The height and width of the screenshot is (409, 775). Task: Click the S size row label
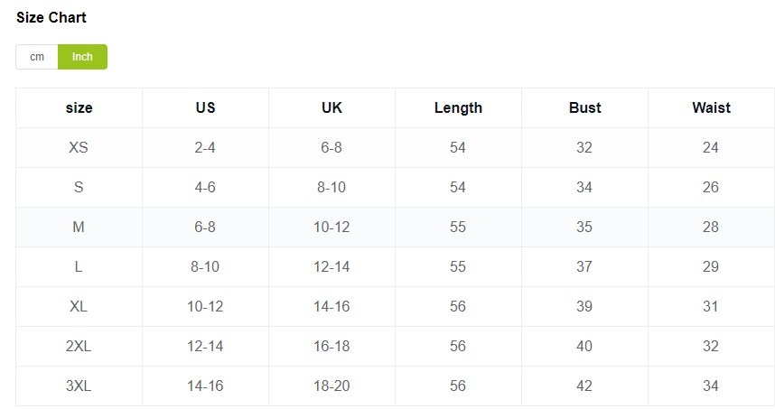pos(79,188)
